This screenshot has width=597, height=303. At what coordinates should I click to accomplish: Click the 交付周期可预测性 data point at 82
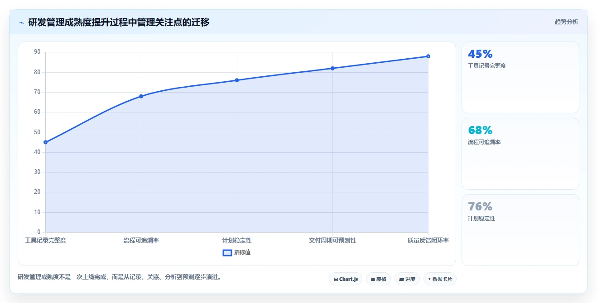[x=332, y=68]
